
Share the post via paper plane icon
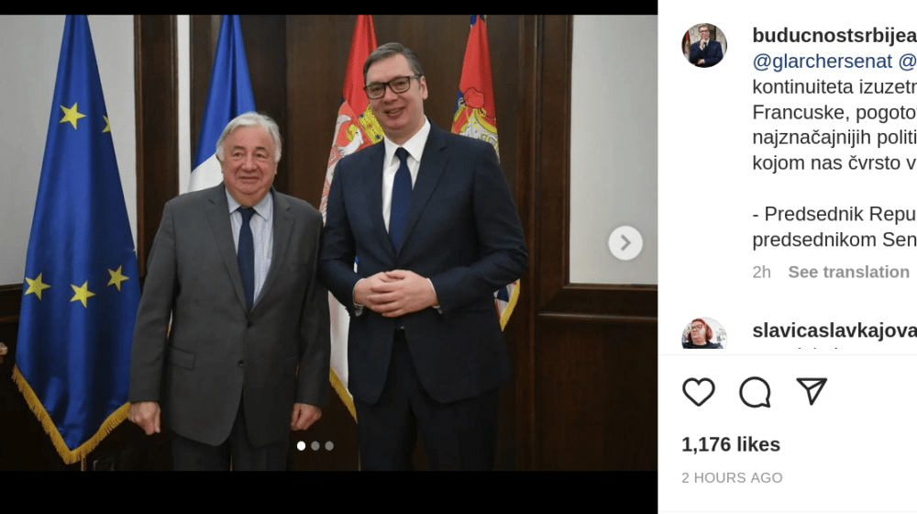(x=812, y=391)
